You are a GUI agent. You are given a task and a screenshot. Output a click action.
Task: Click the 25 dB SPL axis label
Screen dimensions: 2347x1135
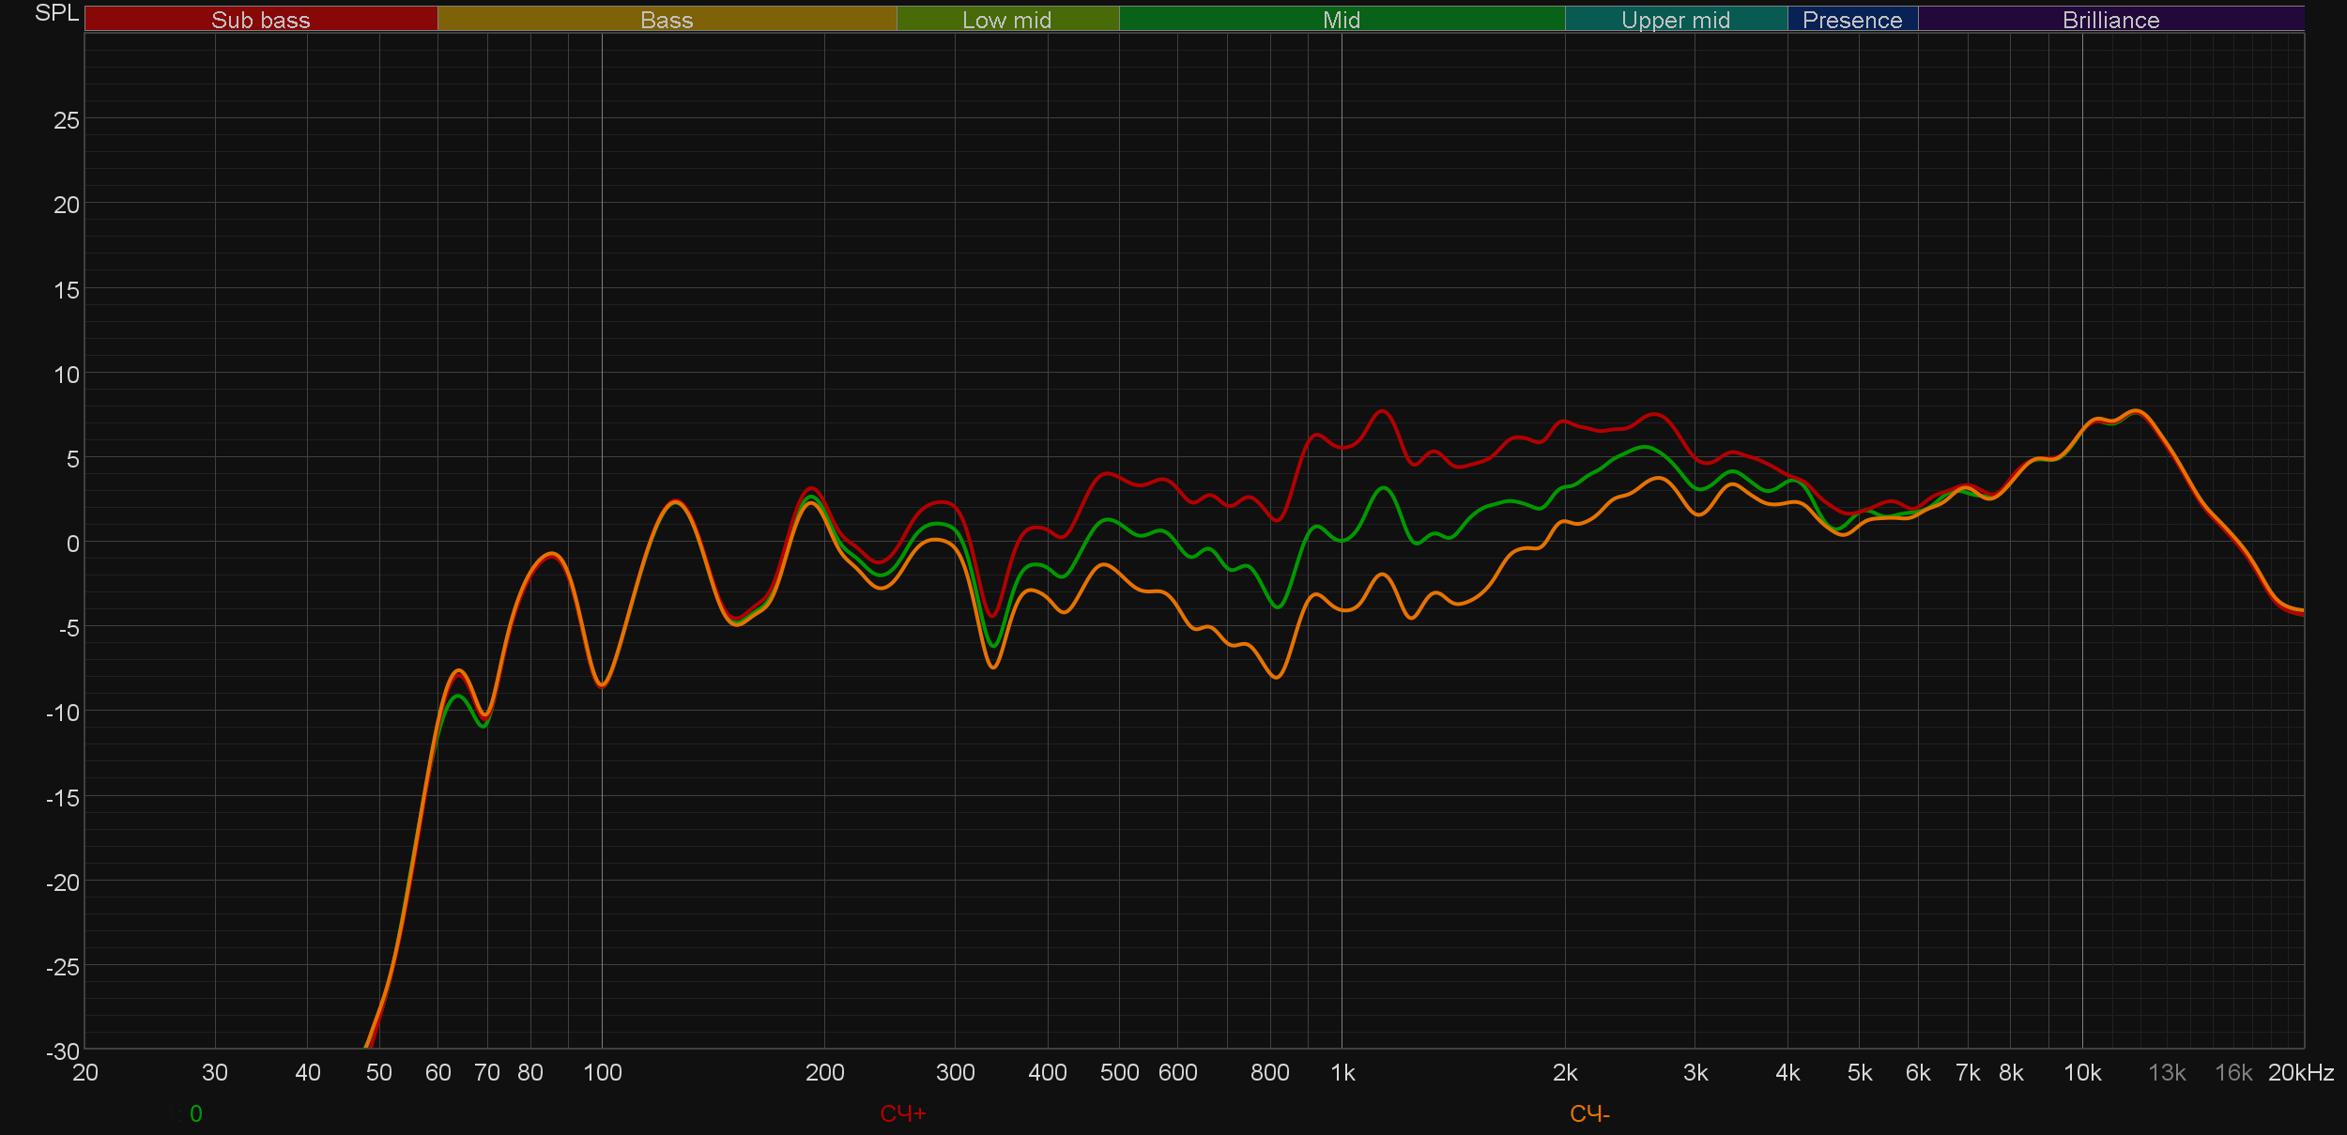66,120
